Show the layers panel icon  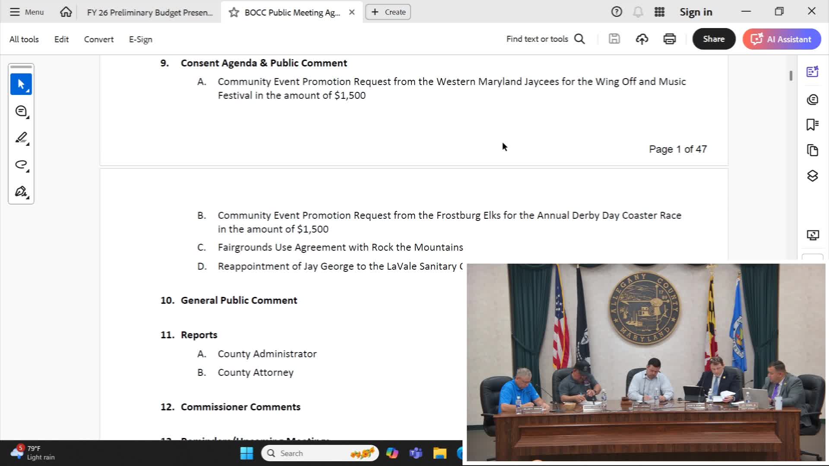812,176
